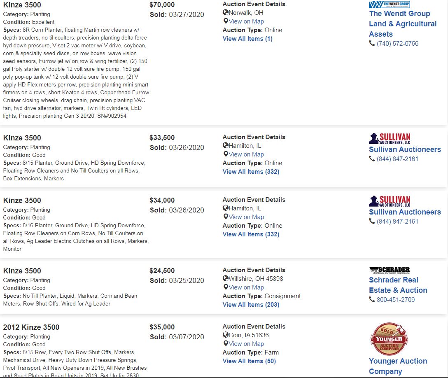Open The Wendt Group Land & Agricultural Assets link
Screen dimensions: 448x378
coord(403,24)
